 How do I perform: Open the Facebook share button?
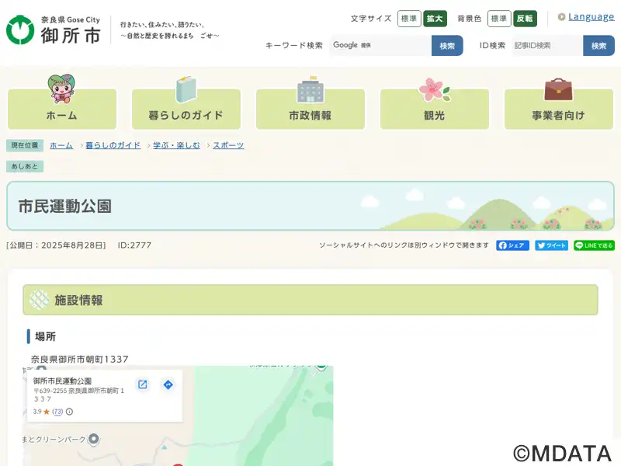coord(512,245)
